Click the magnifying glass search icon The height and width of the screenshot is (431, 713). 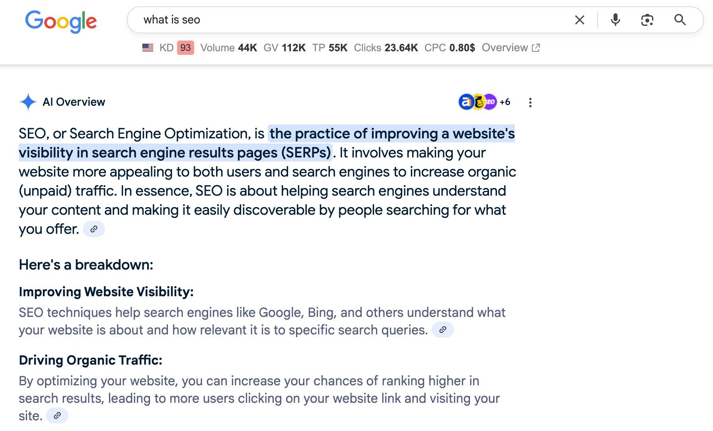pos(680,20)
